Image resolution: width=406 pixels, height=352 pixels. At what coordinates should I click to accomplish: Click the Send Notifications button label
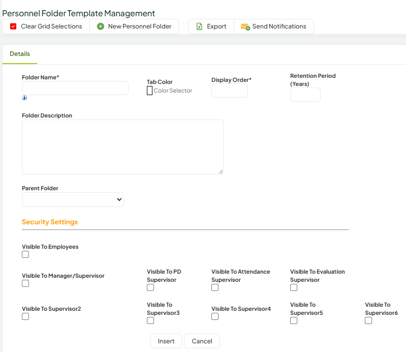[x=279, y=26]
